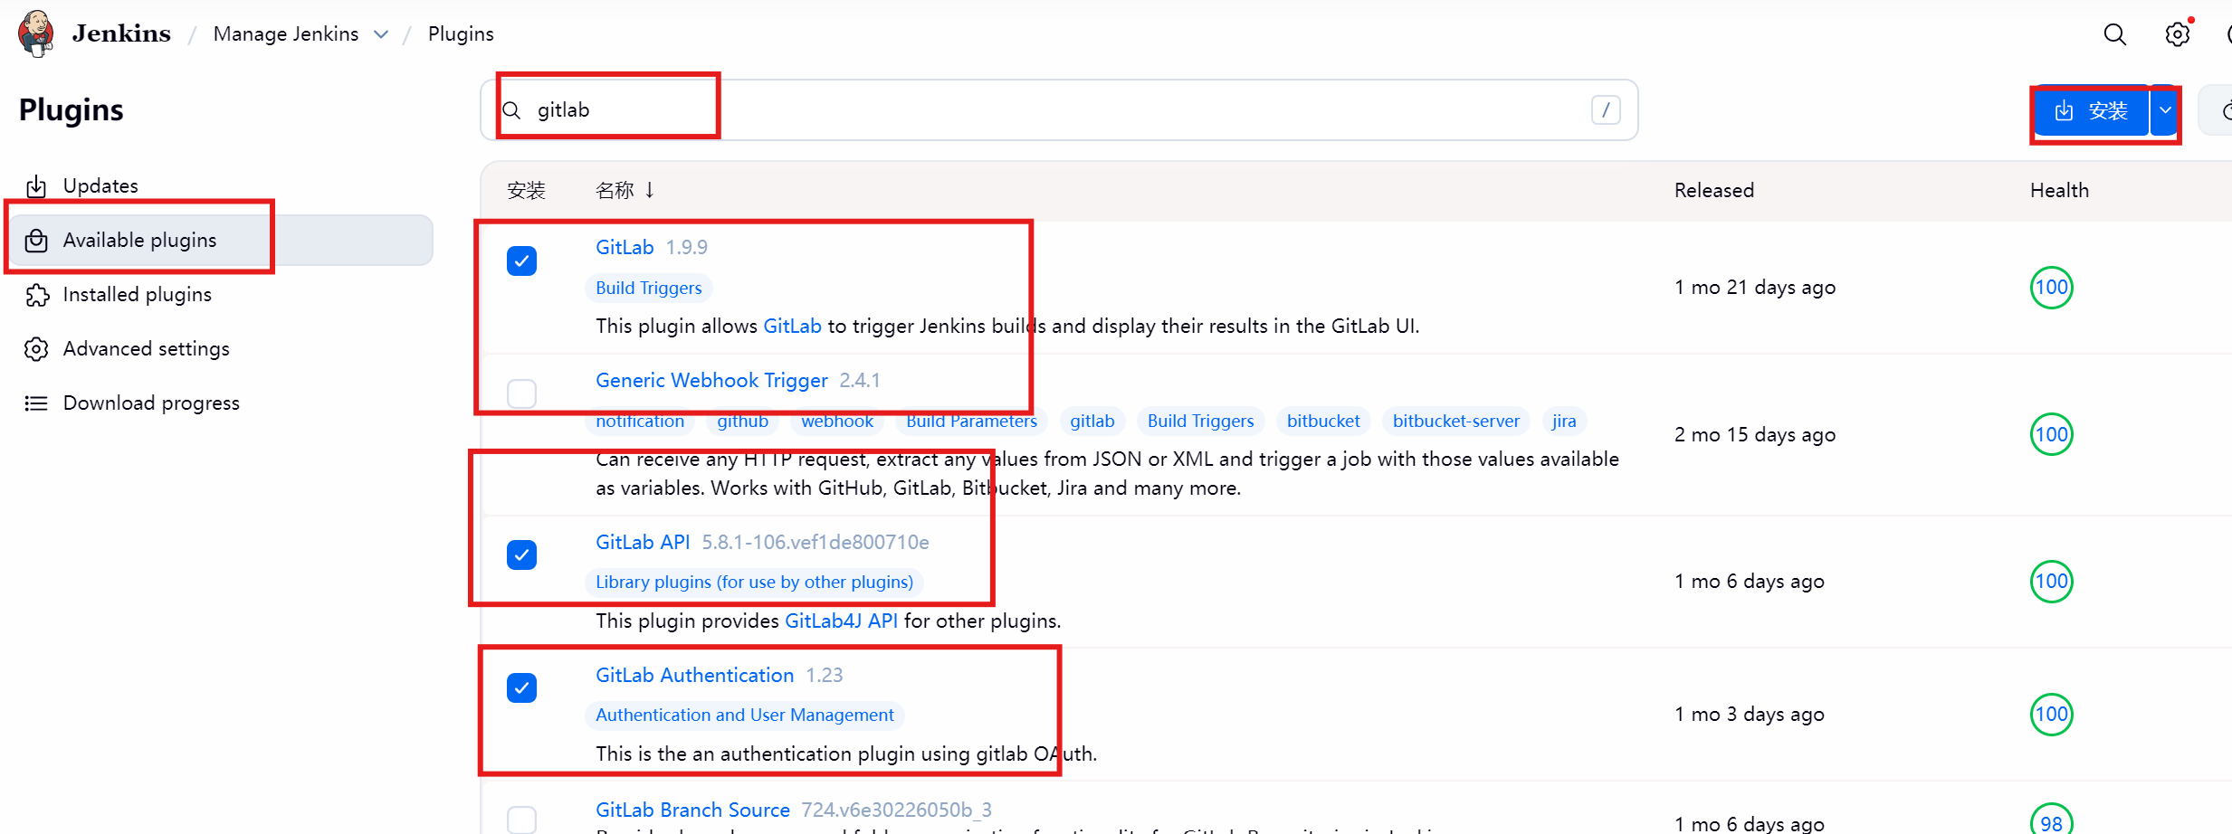2232x834 pixels.
Task: Click the slash shortcut hint badge
Action: (x=1606, y=110)
